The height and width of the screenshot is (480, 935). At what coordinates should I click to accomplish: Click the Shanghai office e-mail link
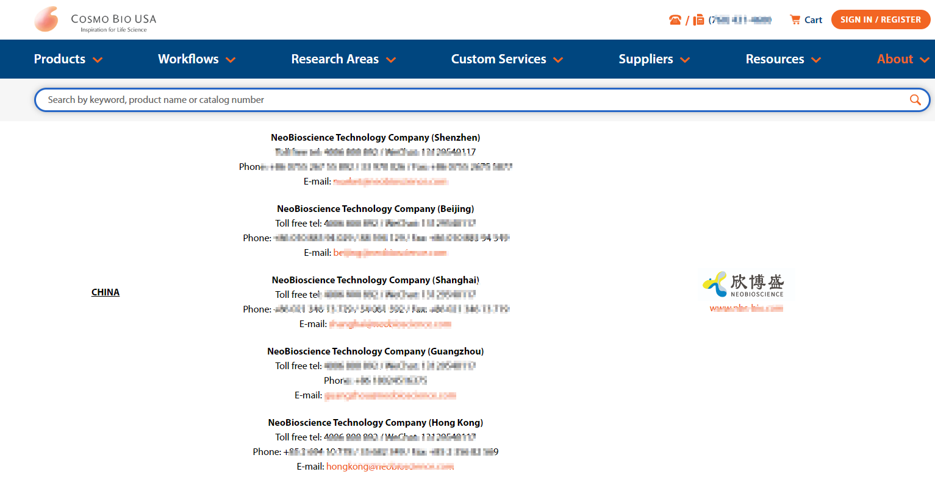point(390,324)
